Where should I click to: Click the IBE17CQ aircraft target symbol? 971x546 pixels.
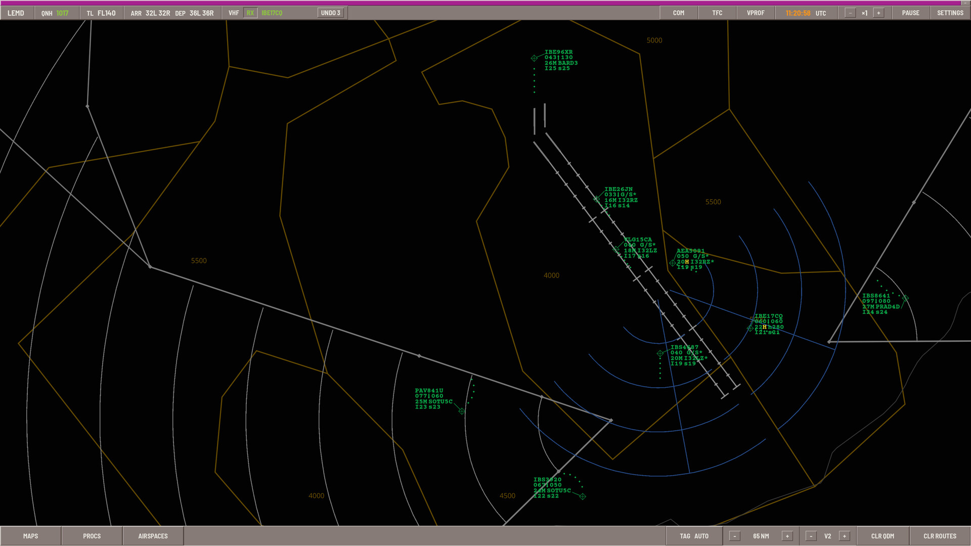[750, 329]
